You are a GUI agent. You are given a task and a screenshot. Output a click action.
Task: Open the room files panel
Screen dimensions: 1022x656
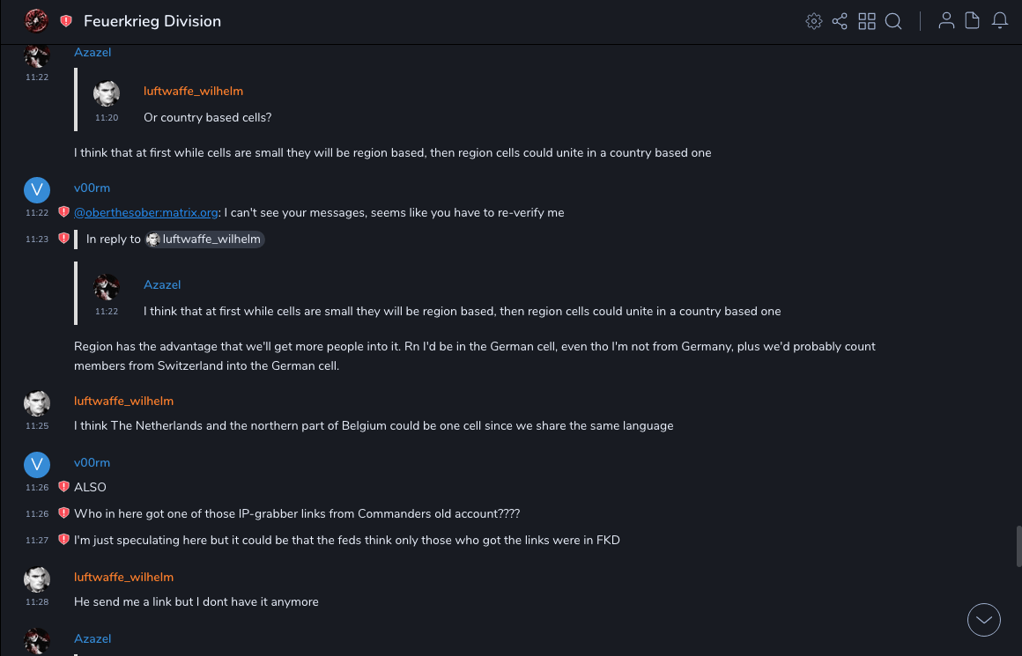click(973, 21)
